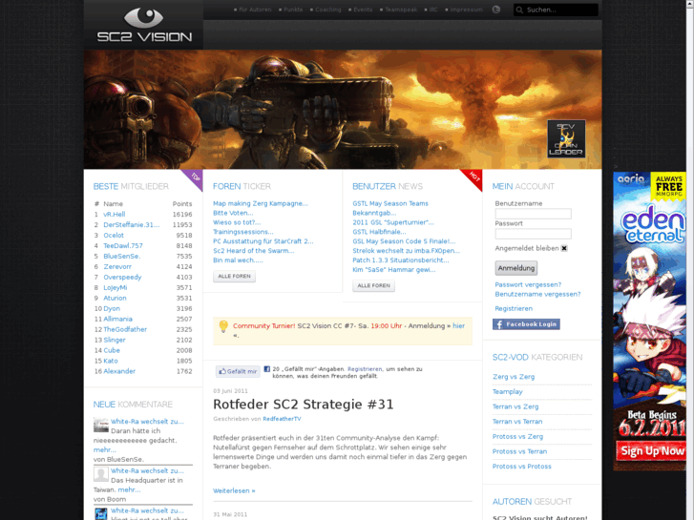Open Zerevorr's member profile
Screen dimensions: 694x520
pos(117,267)
